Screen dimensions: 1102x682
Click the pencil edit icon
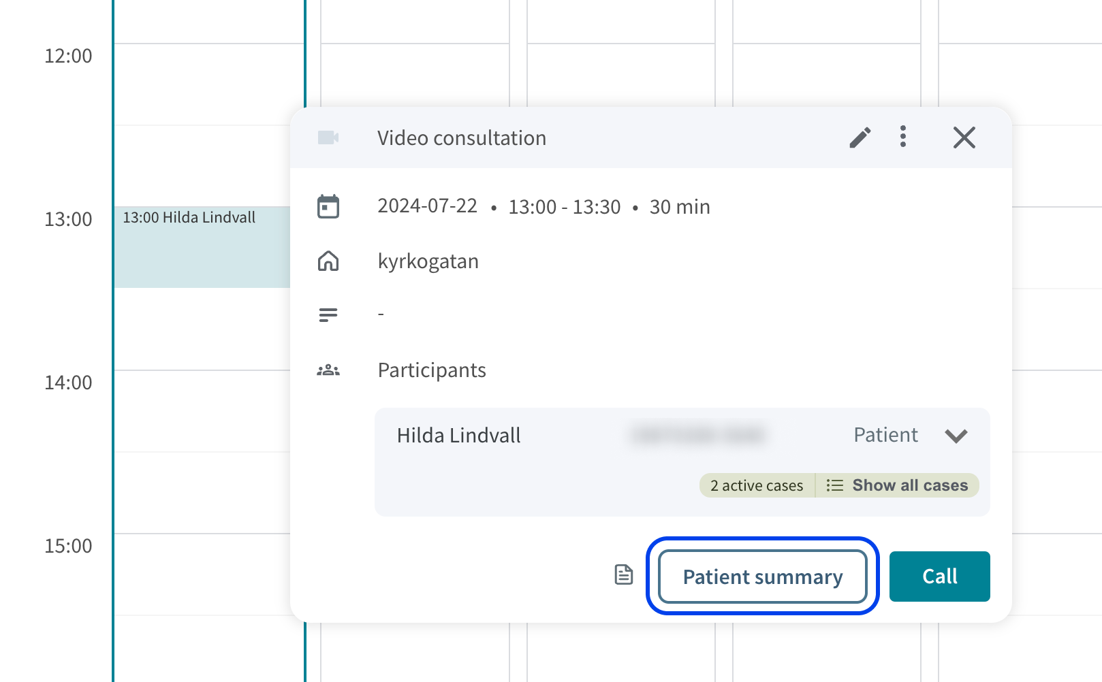tap(860, 137)
